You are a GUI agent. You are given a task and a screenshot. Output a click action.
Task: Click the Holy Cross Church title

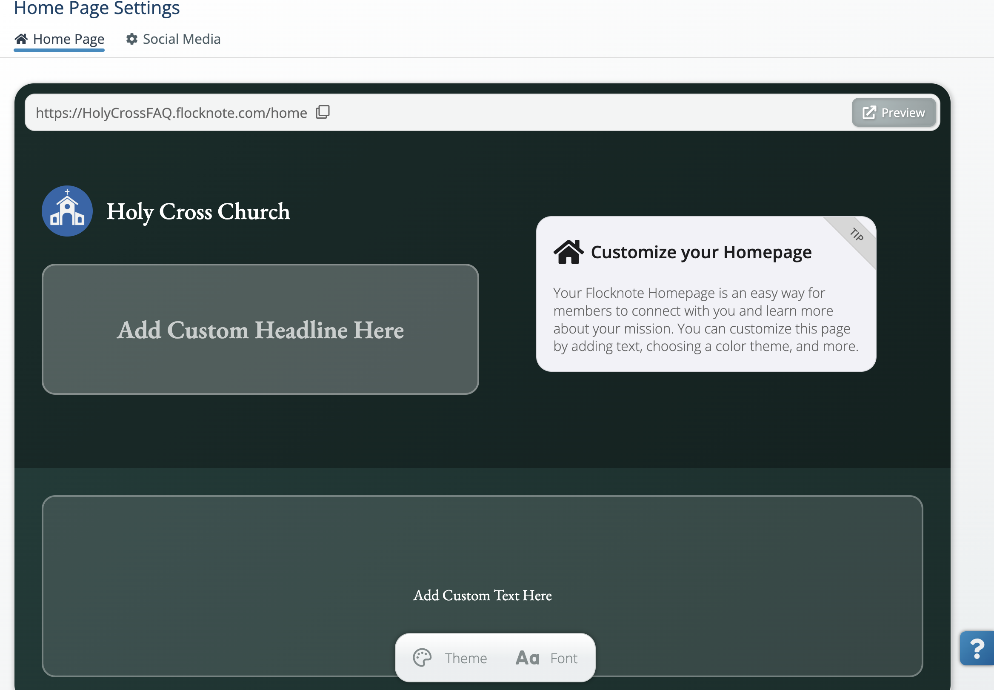click(198, 211)
